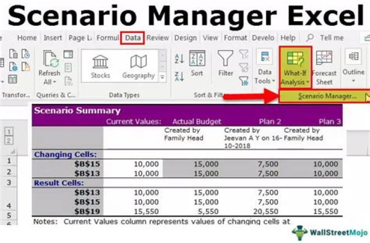Click the Current Values: heading
Viewport: 370px width, 243px height.
pyautogui.click(x=134, y=121)
